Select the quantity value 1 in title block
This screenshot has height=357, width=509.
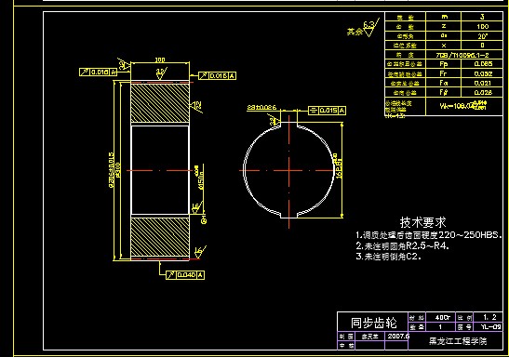point(440,327)
